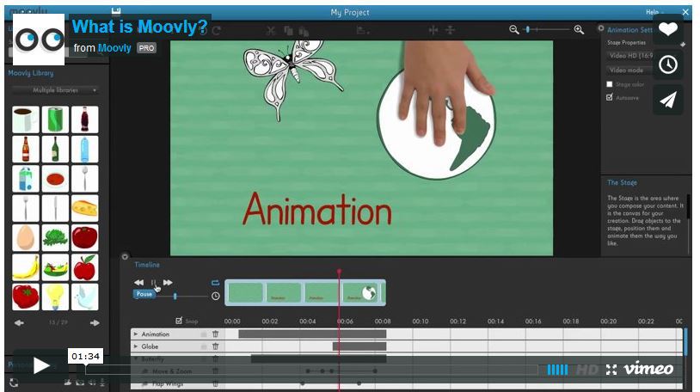Select the green can library object
This screenshot has height=392, width=700.
click(55, 119)
